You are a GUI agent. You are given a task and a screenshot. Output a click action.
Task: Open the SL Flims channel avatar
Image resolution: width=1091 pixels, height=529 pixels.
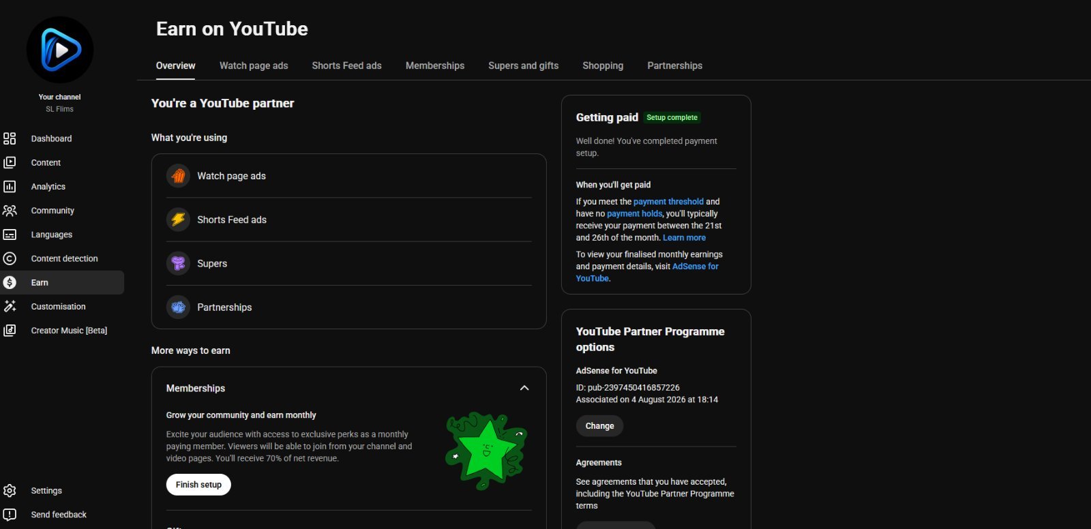(x=60, y=50)
